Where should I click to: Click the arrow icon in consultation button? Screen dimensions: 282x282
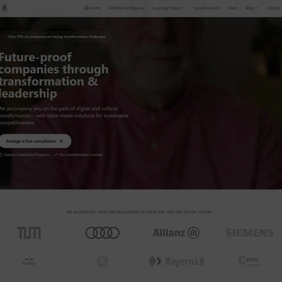(61, 141)
